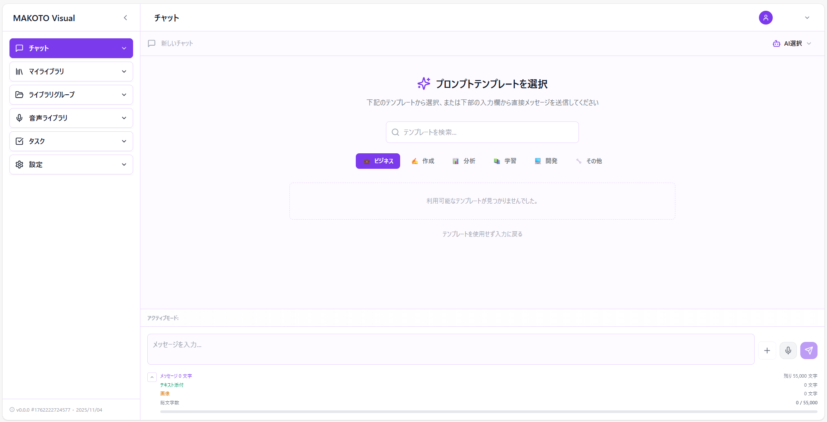Click the microphone button for voice input
The width and height of the screenshot is (827, 422).
tap(788, 350)
